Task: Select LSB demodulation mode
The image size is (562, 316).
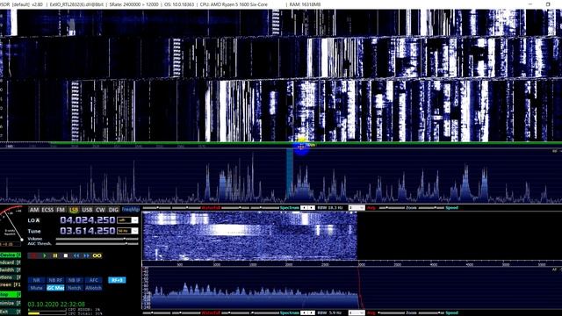Action: pyautogui.click(x=74, y=210)
